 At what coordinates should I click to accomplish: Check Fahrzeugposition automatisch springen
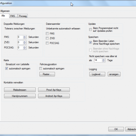click(40, 69)
